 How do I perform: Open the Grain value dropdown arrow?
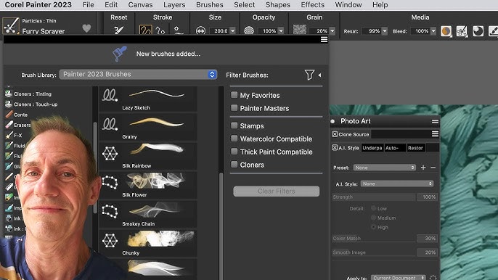(x=332, y=30)
